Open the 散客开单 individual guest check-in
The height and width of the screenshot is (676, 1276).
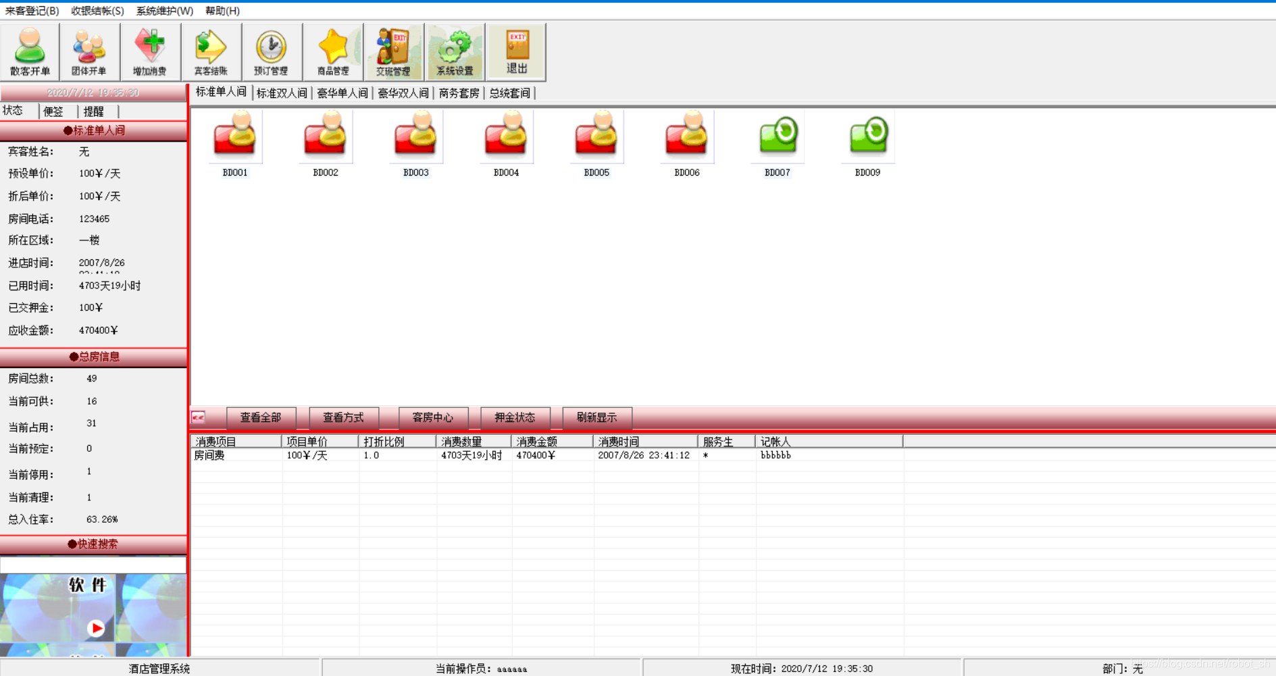pyautogui.click(x=30, y=52)
